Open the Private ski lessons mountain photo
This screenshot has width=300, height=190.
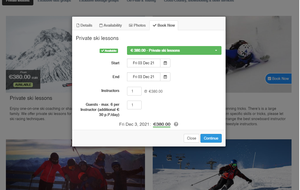click(39, 54)
